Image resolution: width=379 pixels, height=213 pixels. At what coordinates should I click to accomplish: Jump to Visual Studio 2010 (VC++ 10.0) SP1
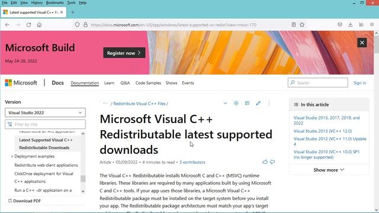pyautogui.click(x=326, y=154)
